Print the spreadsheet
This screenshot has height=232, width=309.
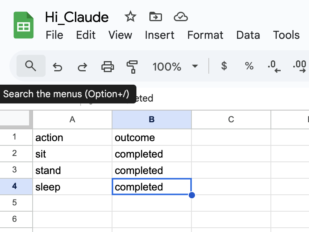click(x=107, y=67)
